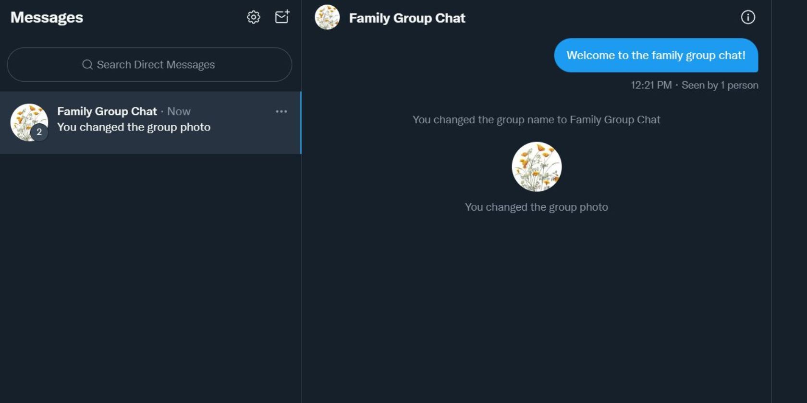
Task: Click the Messages heading
Action: point(47,17)
